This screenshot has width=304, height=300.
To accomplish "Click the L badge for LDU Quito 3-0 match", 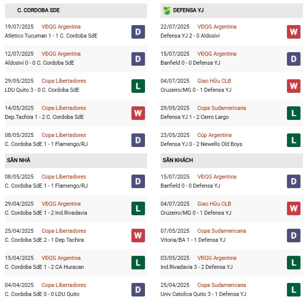I will coord(138,86).
